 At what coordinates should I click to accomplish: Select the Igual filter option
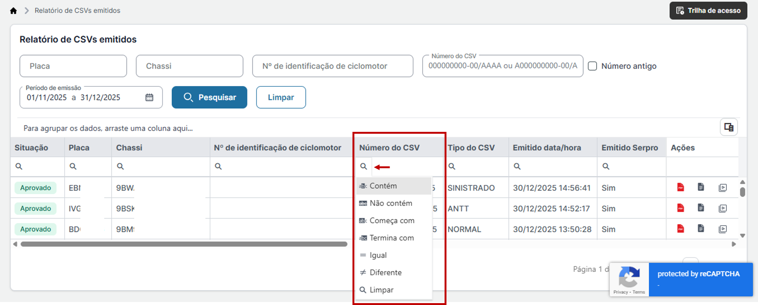click(x=394, y=255)
